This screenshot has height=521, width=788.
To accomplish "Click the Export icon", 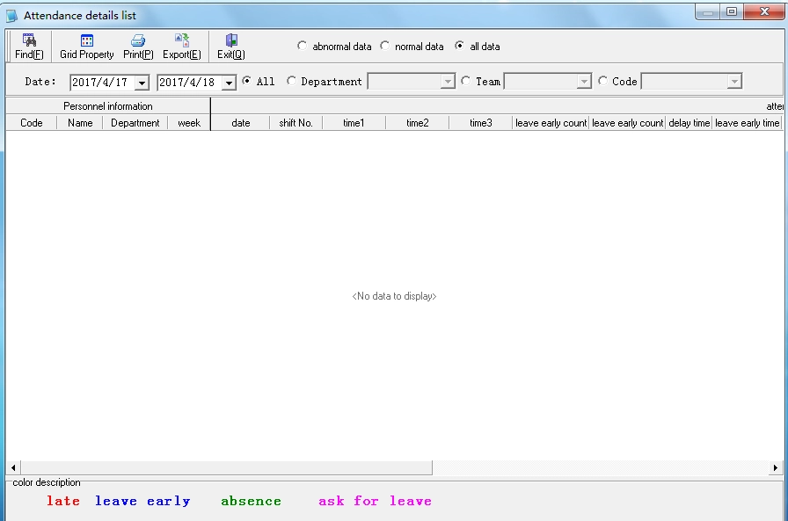I will pyautogui.click(x=182, y=40).
